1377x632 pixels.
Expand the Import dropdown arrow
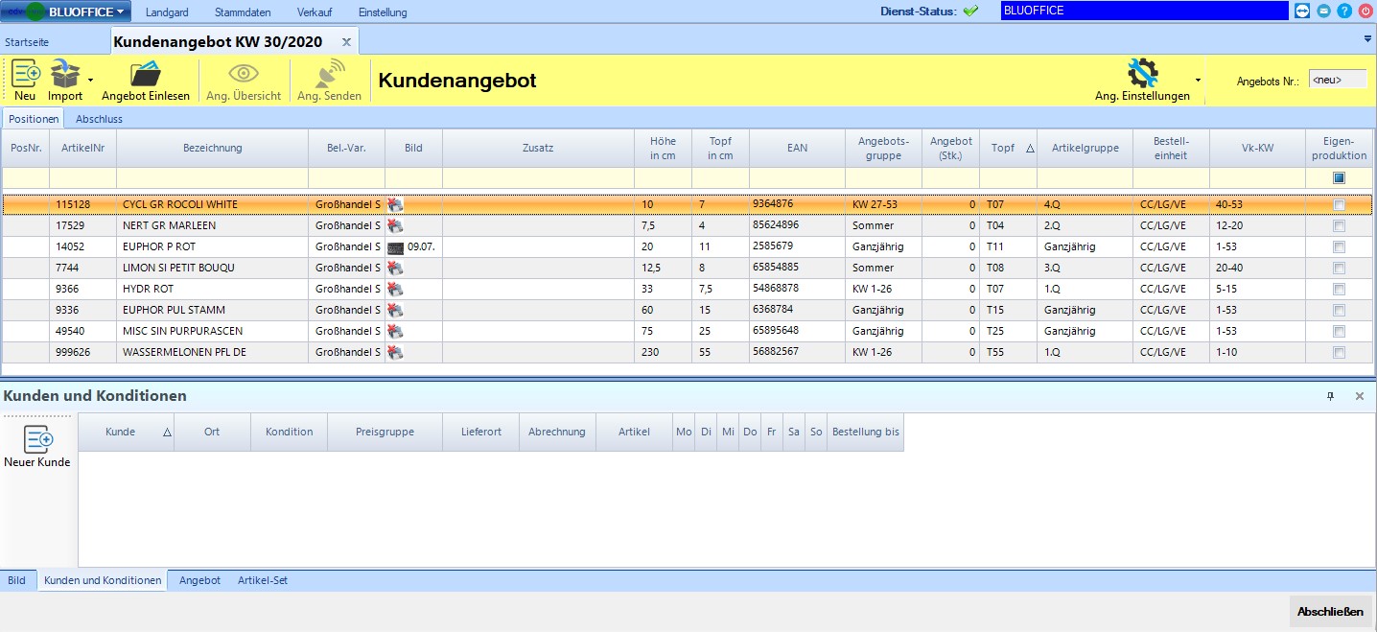(x=90, y=81)
